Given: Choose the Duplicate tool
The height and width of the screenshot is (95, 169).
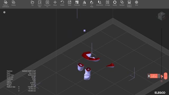Looking at the screenshot, I should (77, 3).
